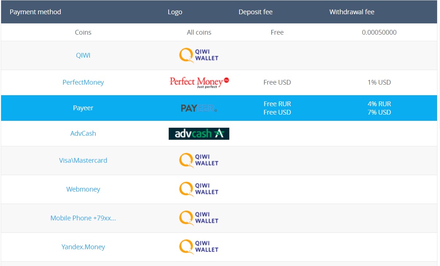440x266 pixels.
Task: Click the Deposit fee column header
Action: click(256, 12)
